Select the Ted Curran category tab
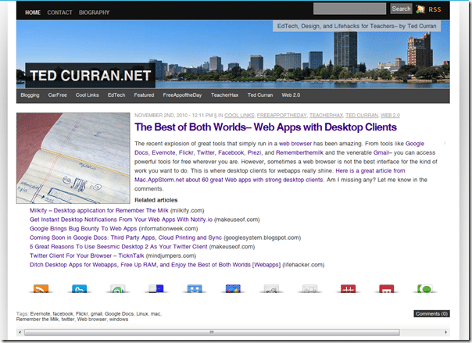The height and width of the screenshot is (343, 472). pos(260,95)
